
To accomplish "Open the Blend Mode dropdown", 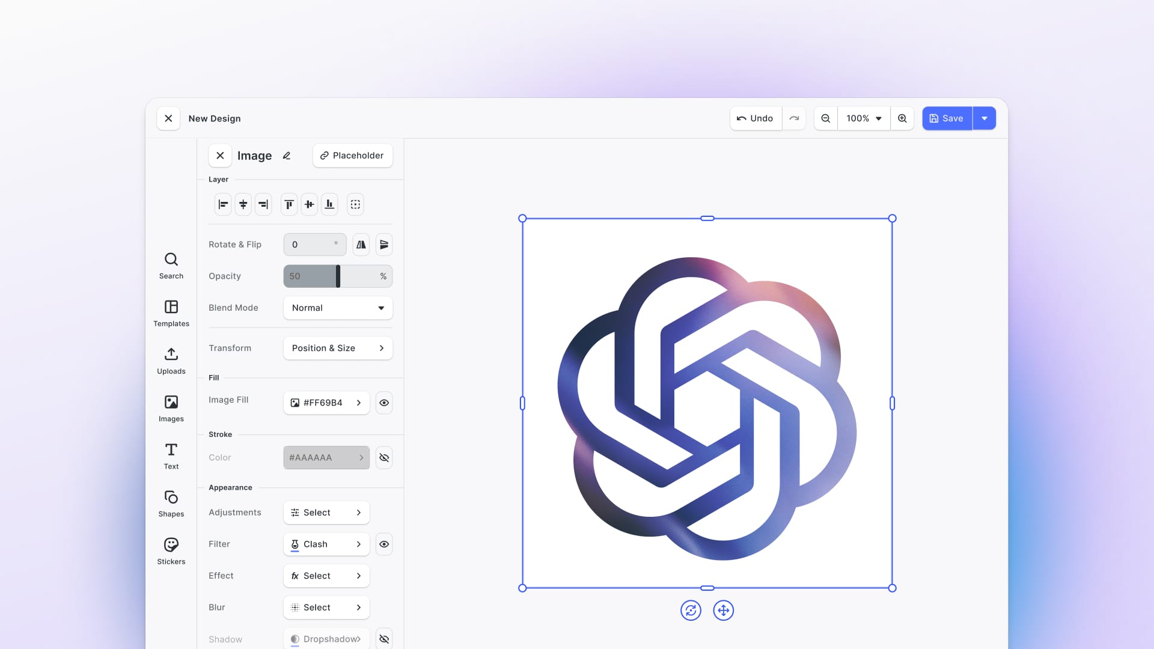I will pyautogui.click(x=337, y=308).
